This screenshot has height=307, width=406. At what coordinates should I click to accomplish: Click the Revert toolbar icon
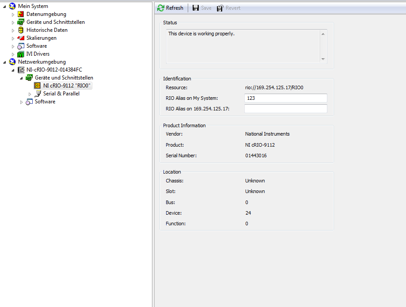220,8
